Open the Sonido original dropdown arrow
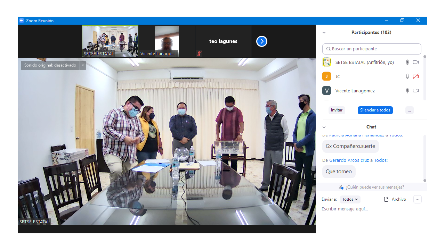 (83, 65)
